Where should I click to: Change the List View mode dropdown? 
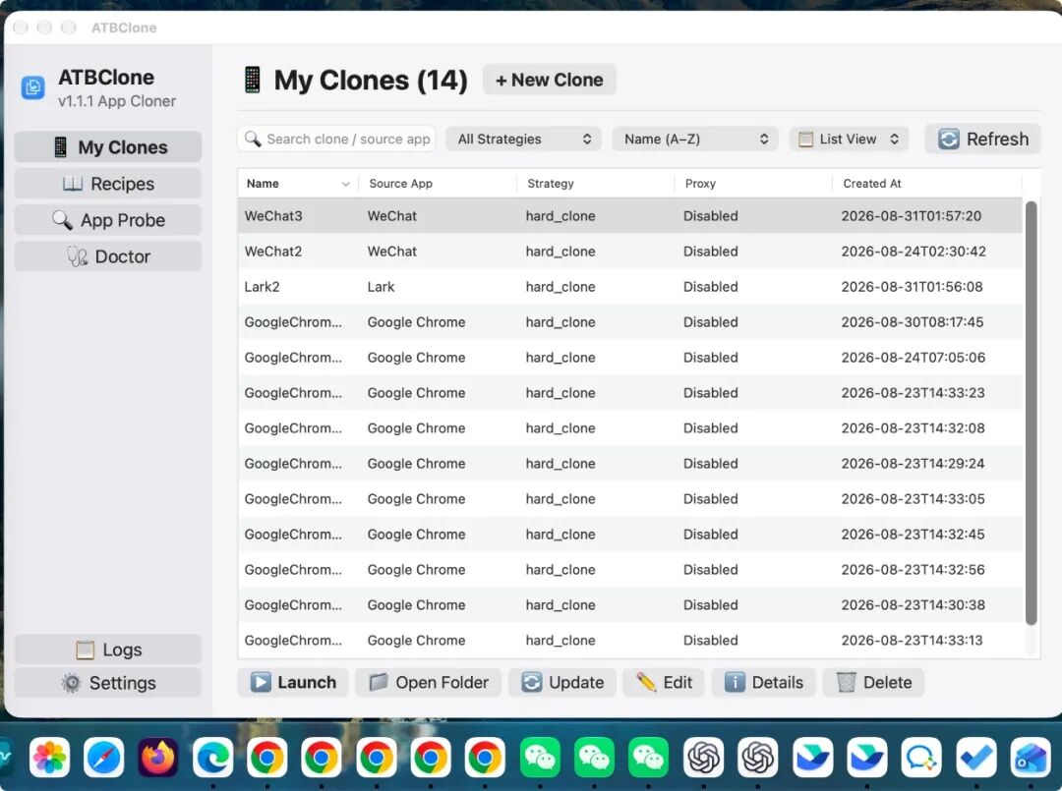849,139
